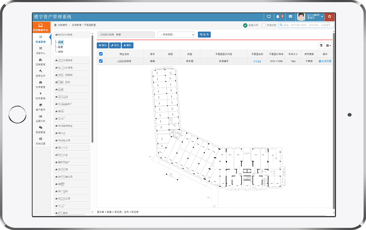This screenshot has height=230, width=366.
Task: Open the columns selector dropdown button
Action: [328, 45]
